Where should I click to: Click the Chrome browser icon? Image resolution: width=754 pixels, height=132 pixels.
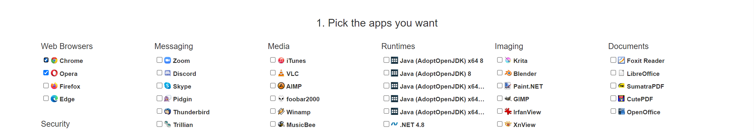[x=54, y=61]
